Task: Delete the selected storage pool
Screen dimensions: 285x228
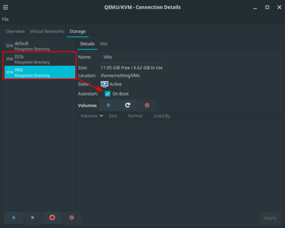Action: coord(72,218)
